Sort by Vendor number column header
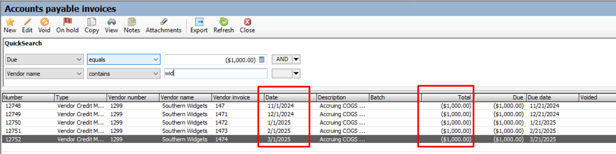Viewport: 616px width, 154px height. (x=133, y=97)
